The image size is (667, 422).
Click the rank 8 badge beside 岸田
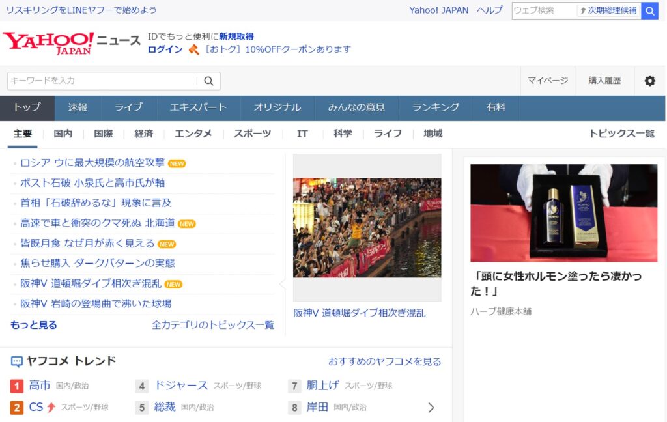tap(294, 408)
